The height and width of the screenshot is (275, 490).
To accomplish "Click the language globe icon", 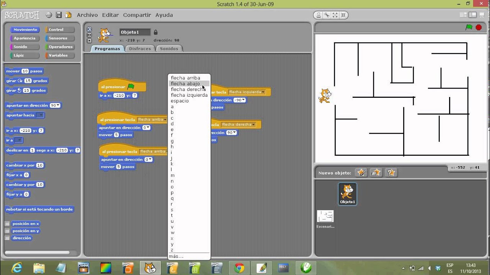I will (49, 15).
